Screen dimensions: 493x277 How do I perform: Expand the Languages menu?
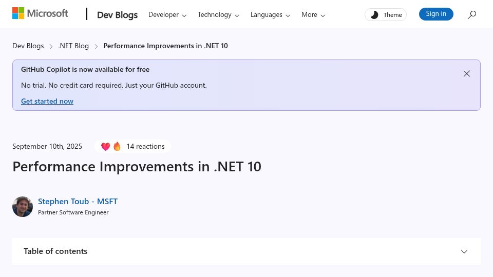tap(270, 15)
